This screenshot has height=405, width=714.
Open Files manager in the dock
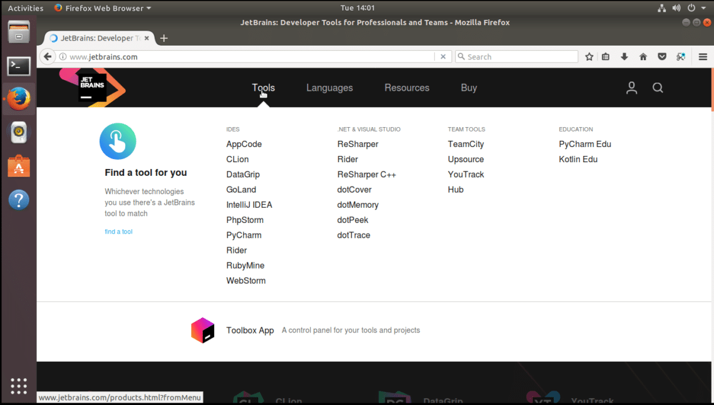(x=19, y=33)
